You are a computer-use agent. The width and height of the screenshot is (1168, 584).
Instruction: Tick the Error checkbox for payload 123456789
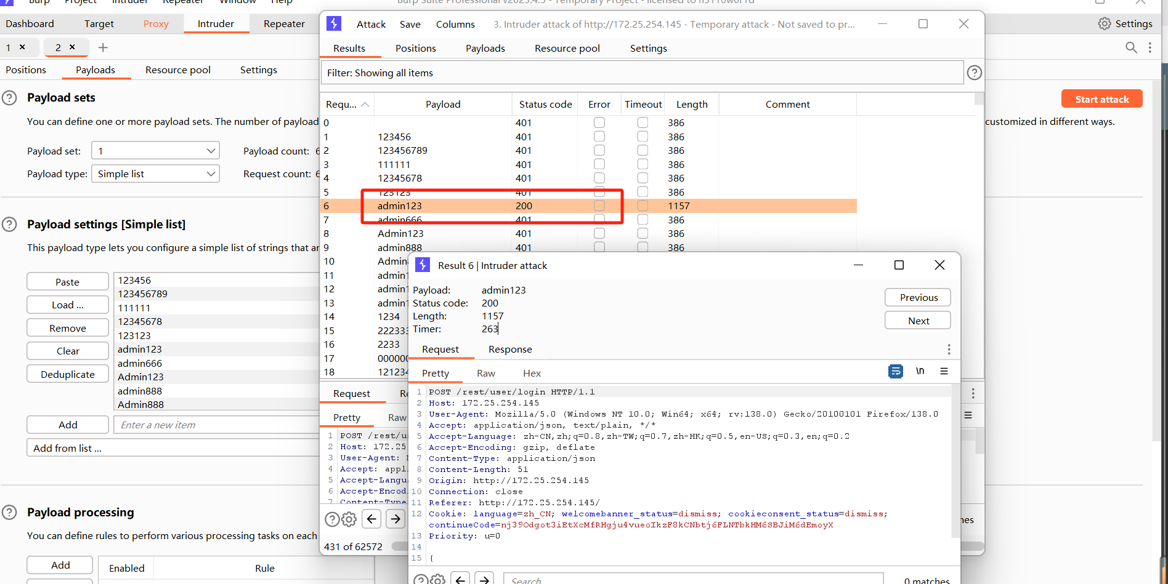point(599,150)
